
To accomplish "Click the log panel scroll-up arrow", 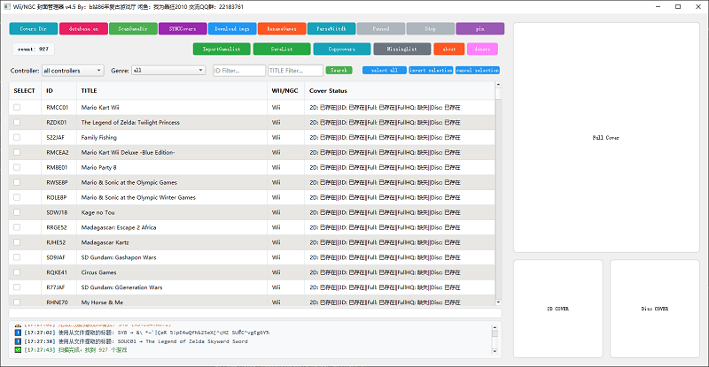I will point(495,327).
